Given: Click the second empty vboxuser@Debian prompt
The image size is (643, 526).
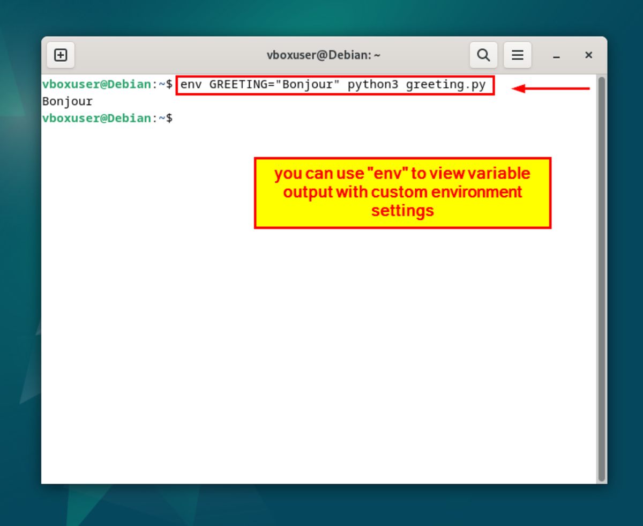Looking at the screenshot, I should [x=96, y=118].
